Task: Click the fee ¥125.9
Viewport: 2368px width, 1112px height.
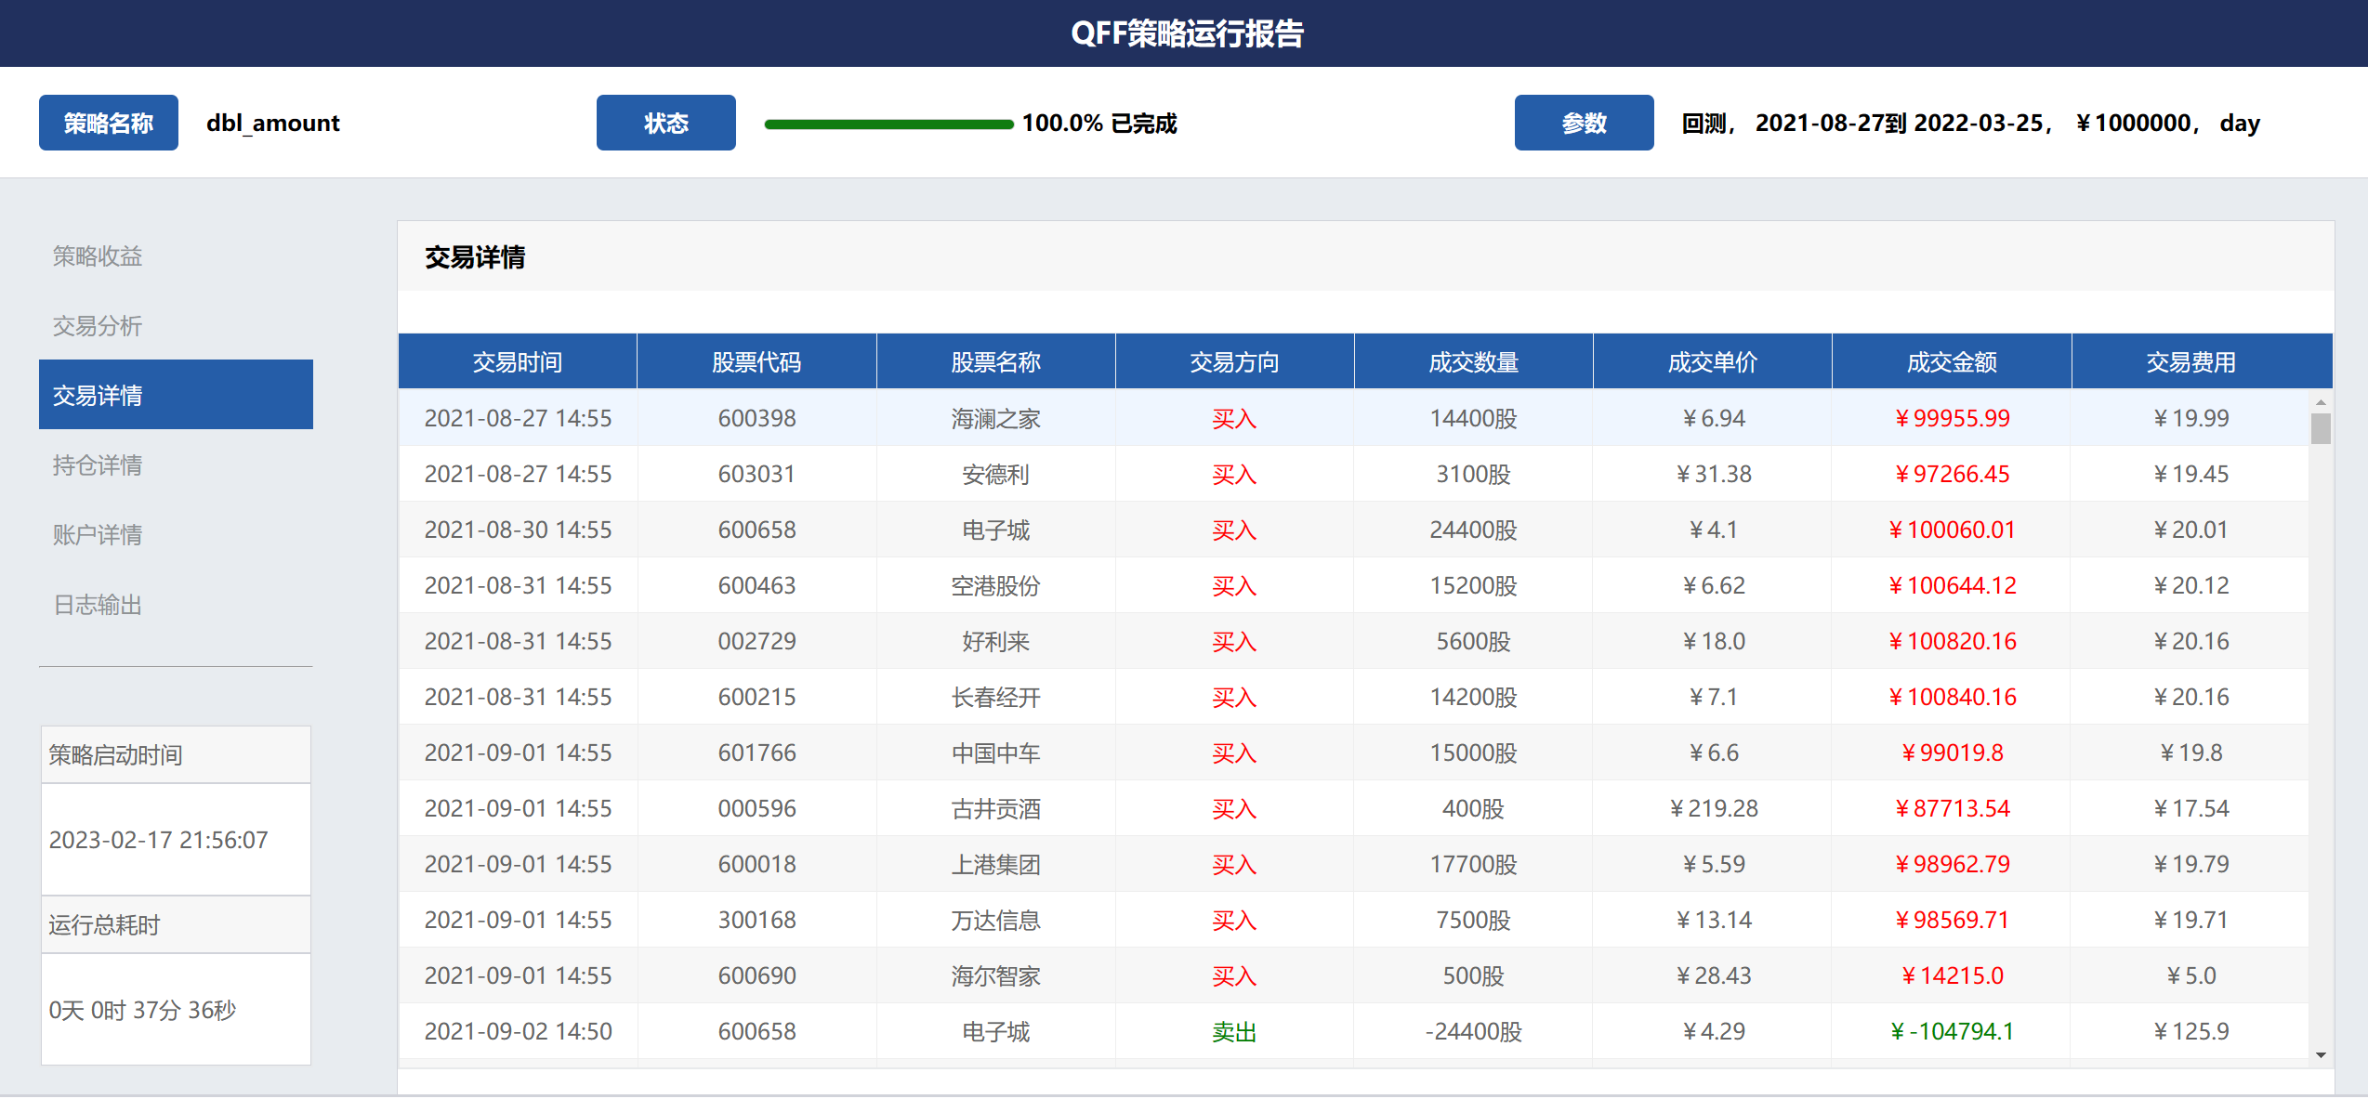Action: [x=2190, y=1031]
